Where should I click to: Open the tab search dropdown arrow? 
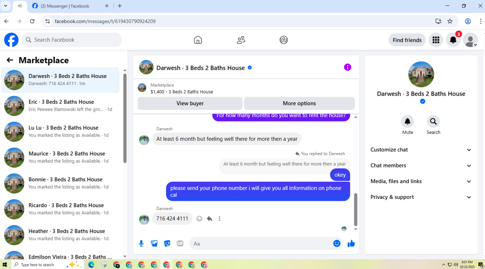click(6, 6)
